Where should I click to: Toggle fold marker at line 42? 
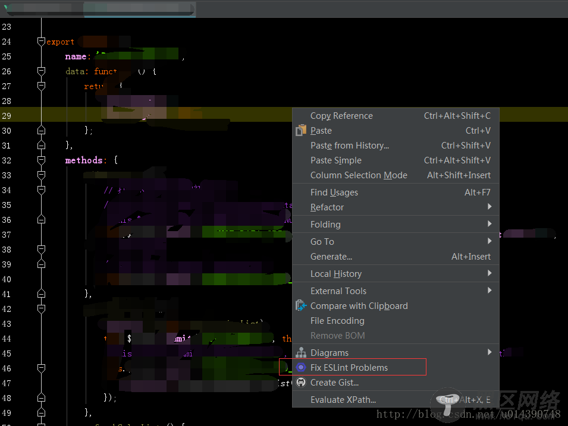41,309
